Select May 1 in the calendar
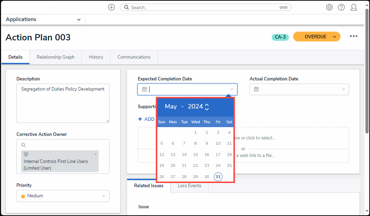Image resolution: width=370 pixels, height=216 pixels. [196, 132]
